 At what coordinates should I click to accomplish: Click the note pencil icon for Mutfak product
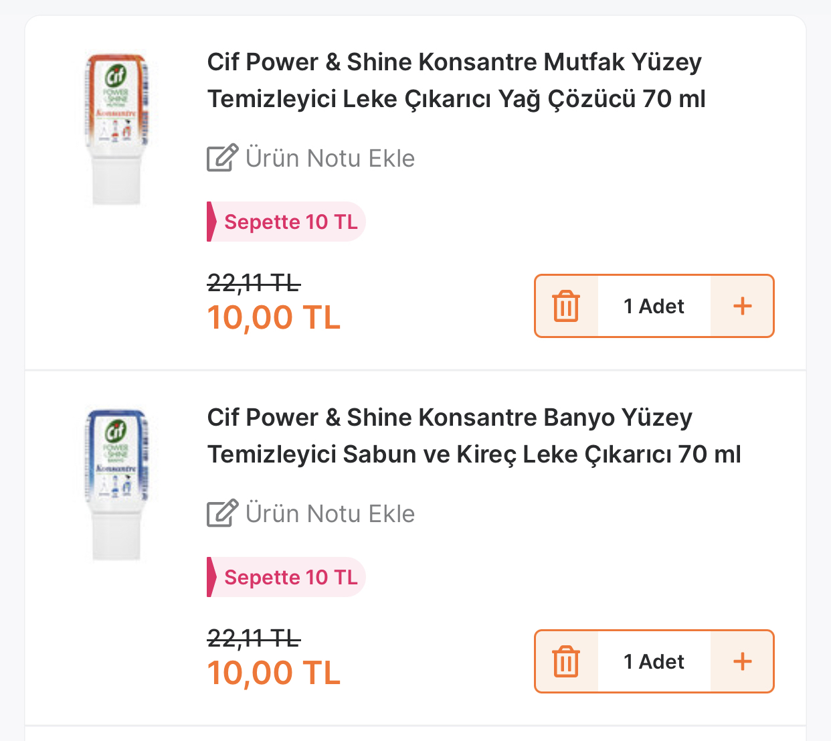point(222,158)
